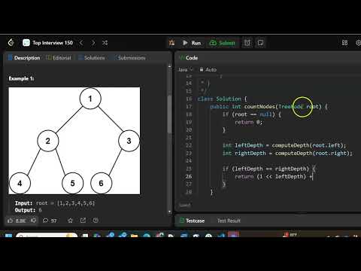Open the Submissions tab

[x=129, y=58]
